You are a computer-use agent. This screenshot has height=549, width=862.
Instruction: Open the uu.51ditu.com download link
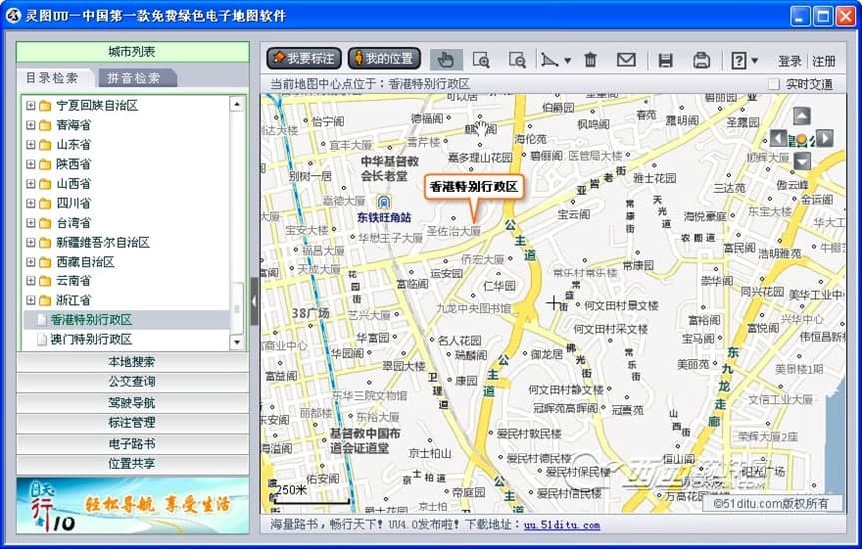click(x=562, y=525)
